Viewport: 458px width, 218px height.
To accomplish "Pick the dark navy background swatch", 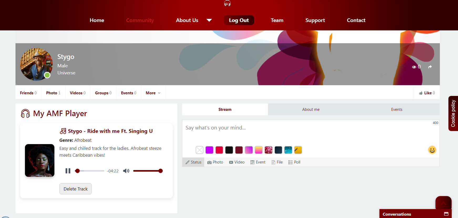I will pyautogui.click(x=279, y=150).
